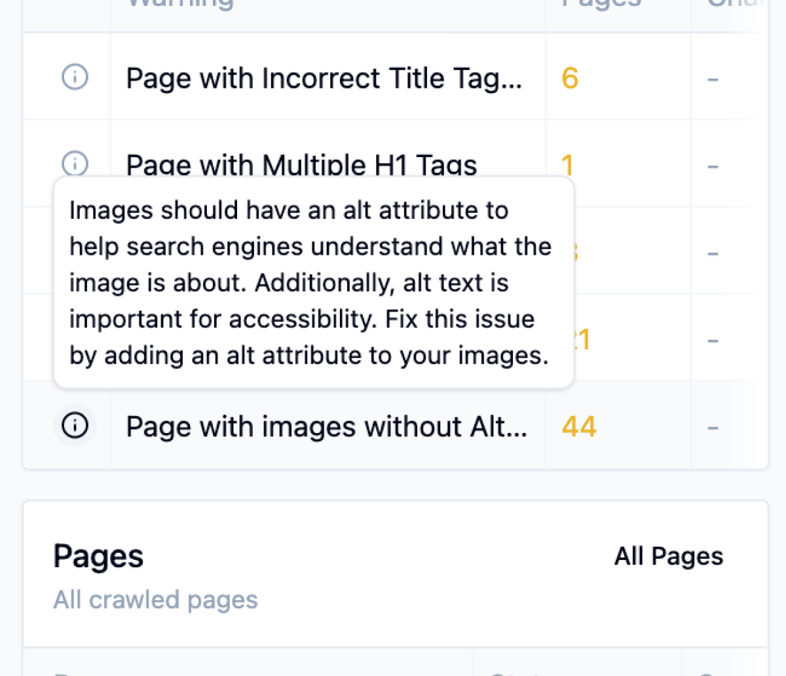
Task: Sort by the Pages column header
Action: pyautogui.click(x=601, y=4)
